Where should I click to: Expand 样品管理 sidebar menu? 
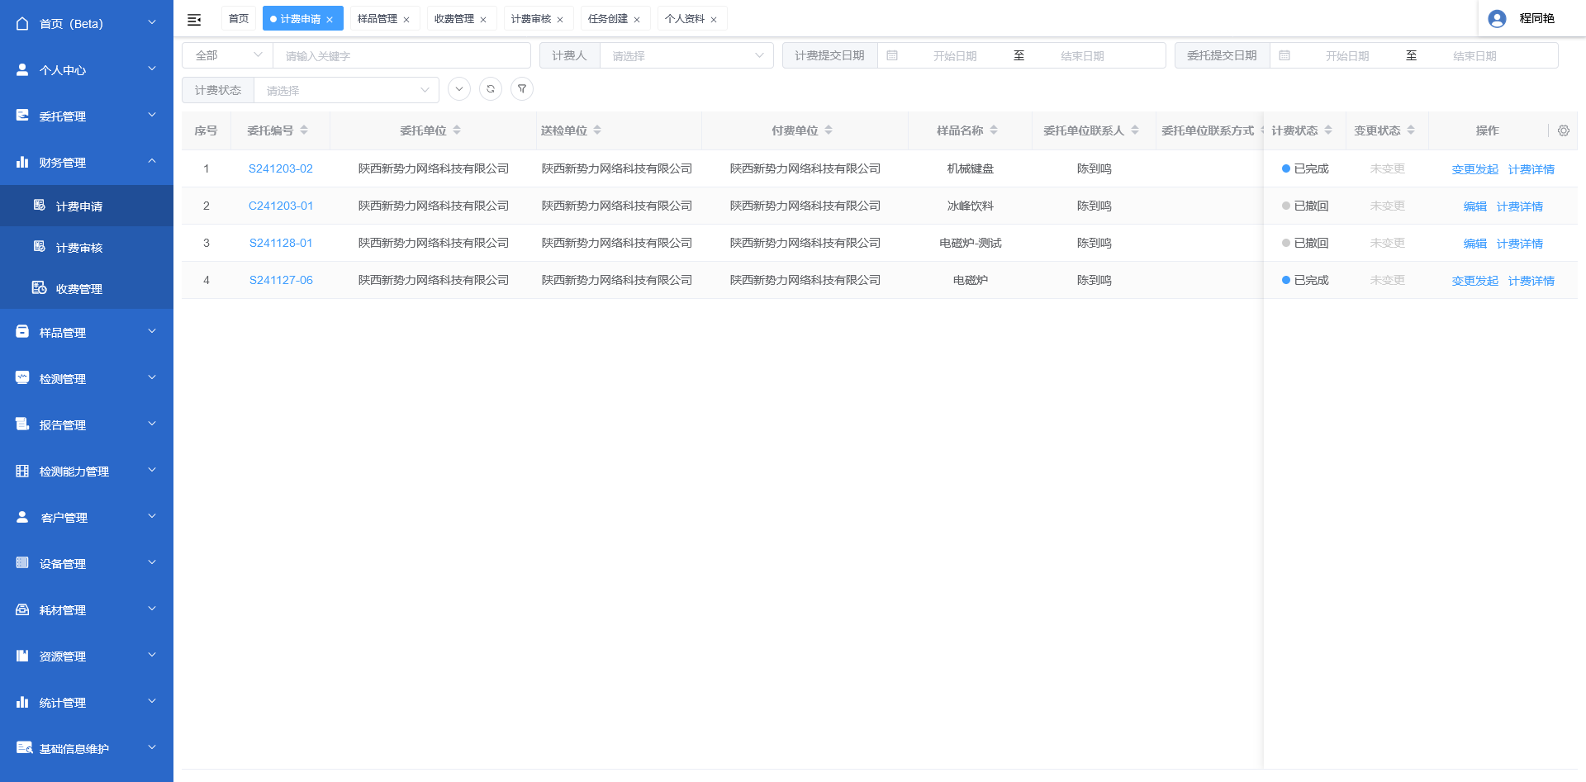(x=87, y=332)
